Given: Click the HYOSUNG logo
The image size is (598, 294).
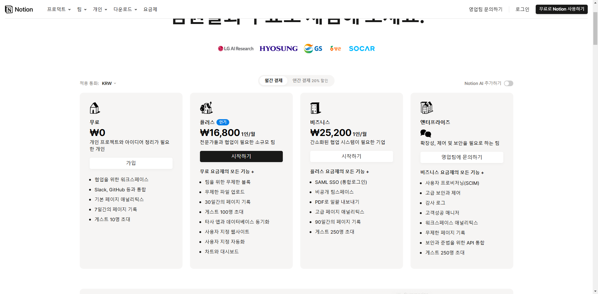Looking at the screenshot, I should (x=279, y=49).
